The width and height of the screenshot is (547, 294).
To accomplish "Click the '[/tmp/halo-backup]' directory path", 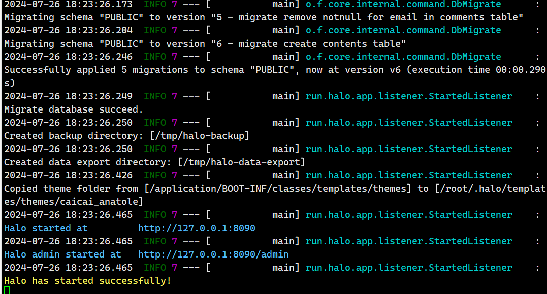I will coord(200,136).
